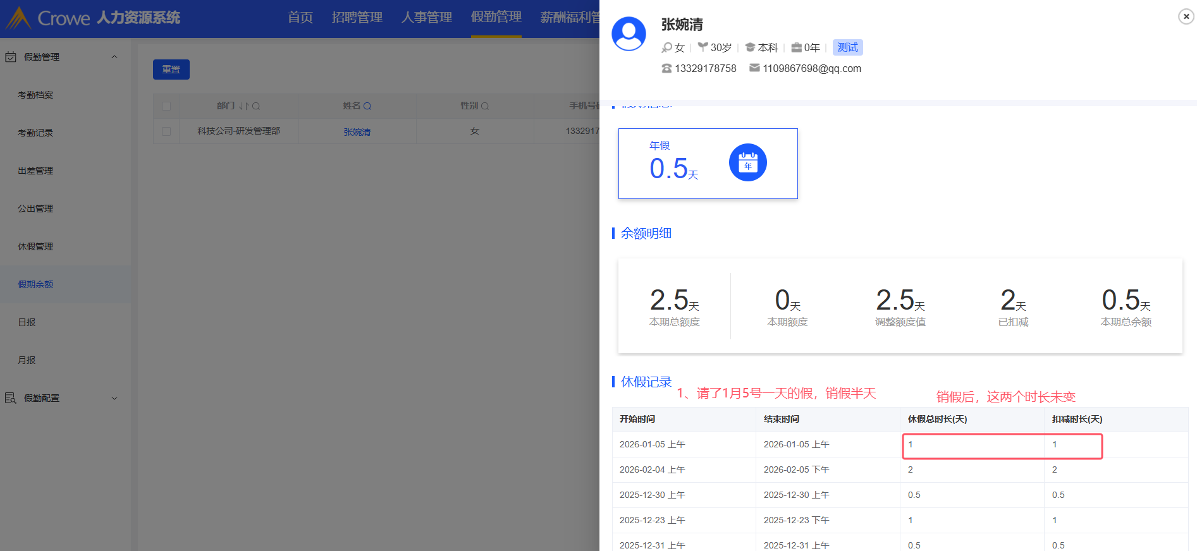Expand the 假勤配置 sidebar section
The width and height of the screenshot is (1197, 551).
(114, 398)
